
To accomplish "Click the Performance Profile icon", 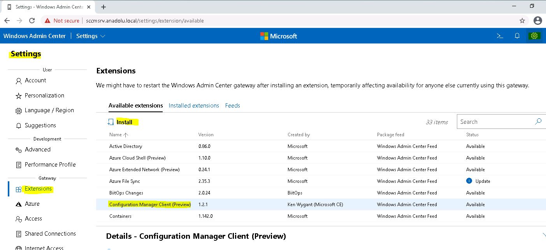I will pyautogui.click(x=18, y=165).
